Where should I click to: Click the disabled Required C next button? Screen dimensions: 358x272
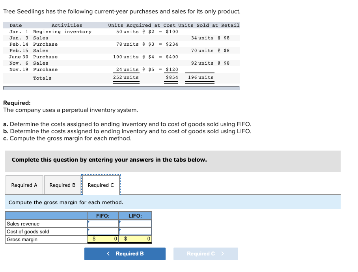pos(206,254)
